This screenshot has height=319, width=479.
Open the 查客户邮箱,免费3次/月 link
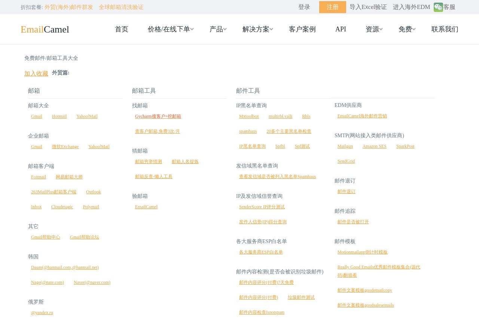[x=158, y=131]
